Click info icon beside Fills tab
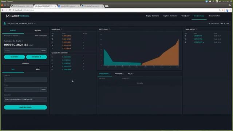Viewport: 233px width, 131px height. click(x=133, y=74)
